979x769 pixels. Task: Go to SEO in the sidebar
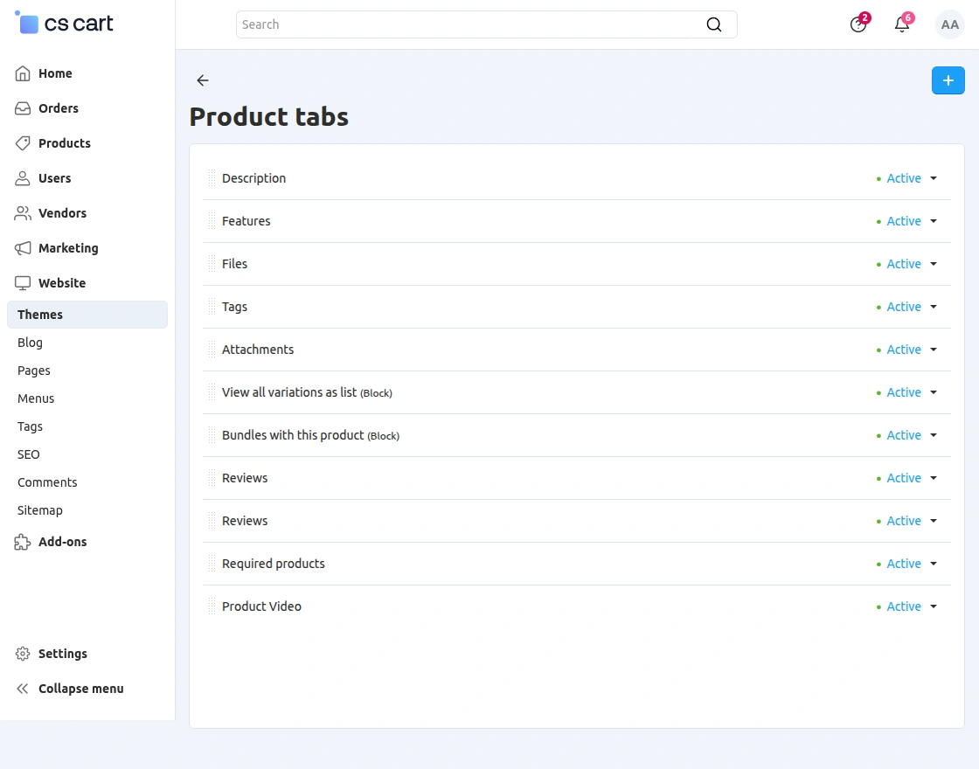[29, 454]
